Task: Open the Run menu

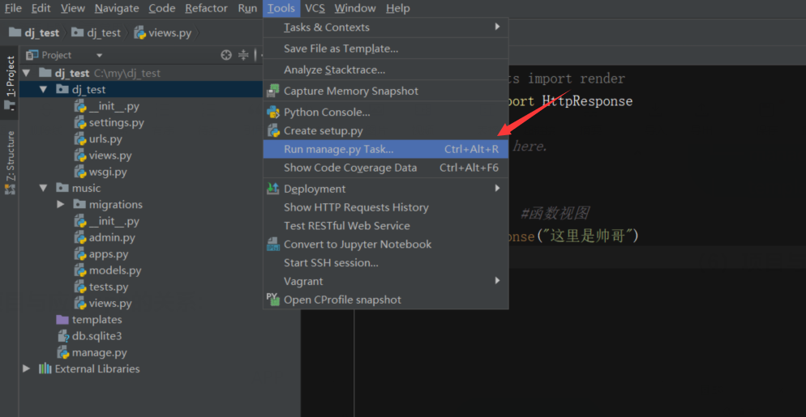Action: click(x=247, y=8)
